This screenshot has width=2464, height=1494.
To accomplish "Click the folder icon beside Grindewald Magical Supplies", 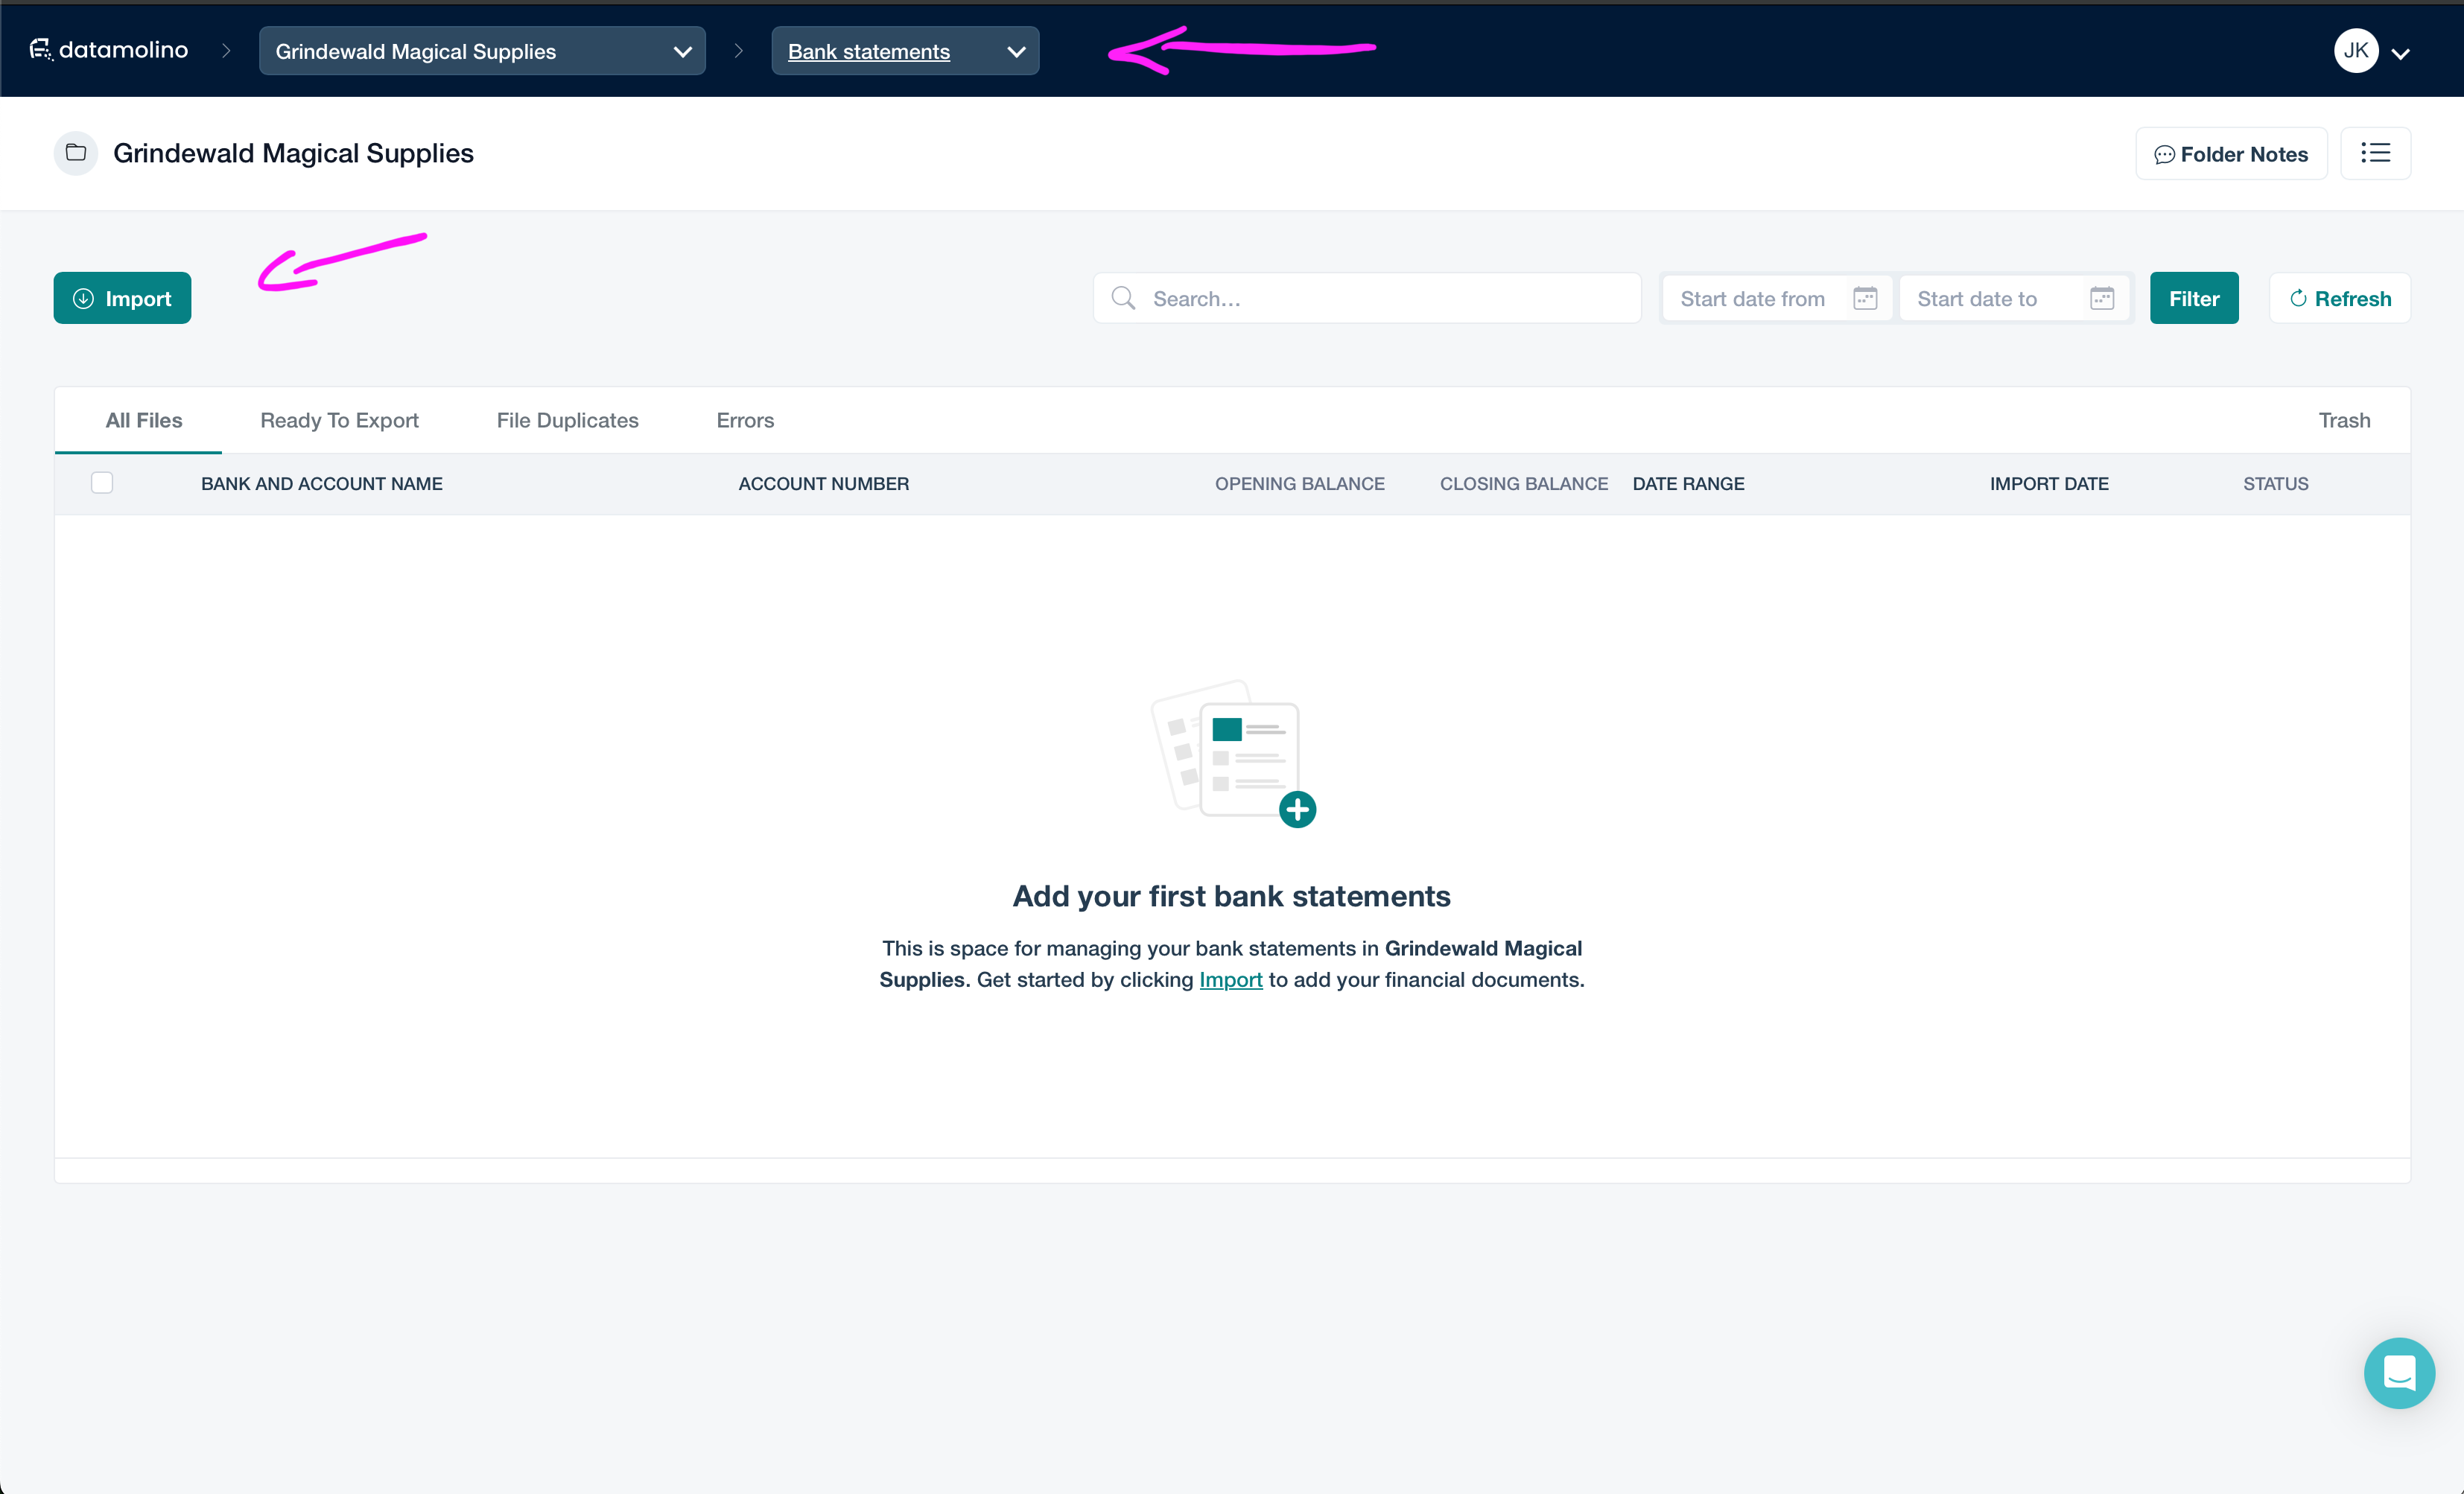I will click(76, 153).
